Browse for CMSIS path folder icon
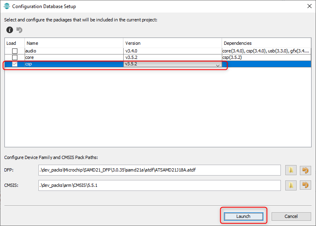316x226 pixels. point(291,185)
